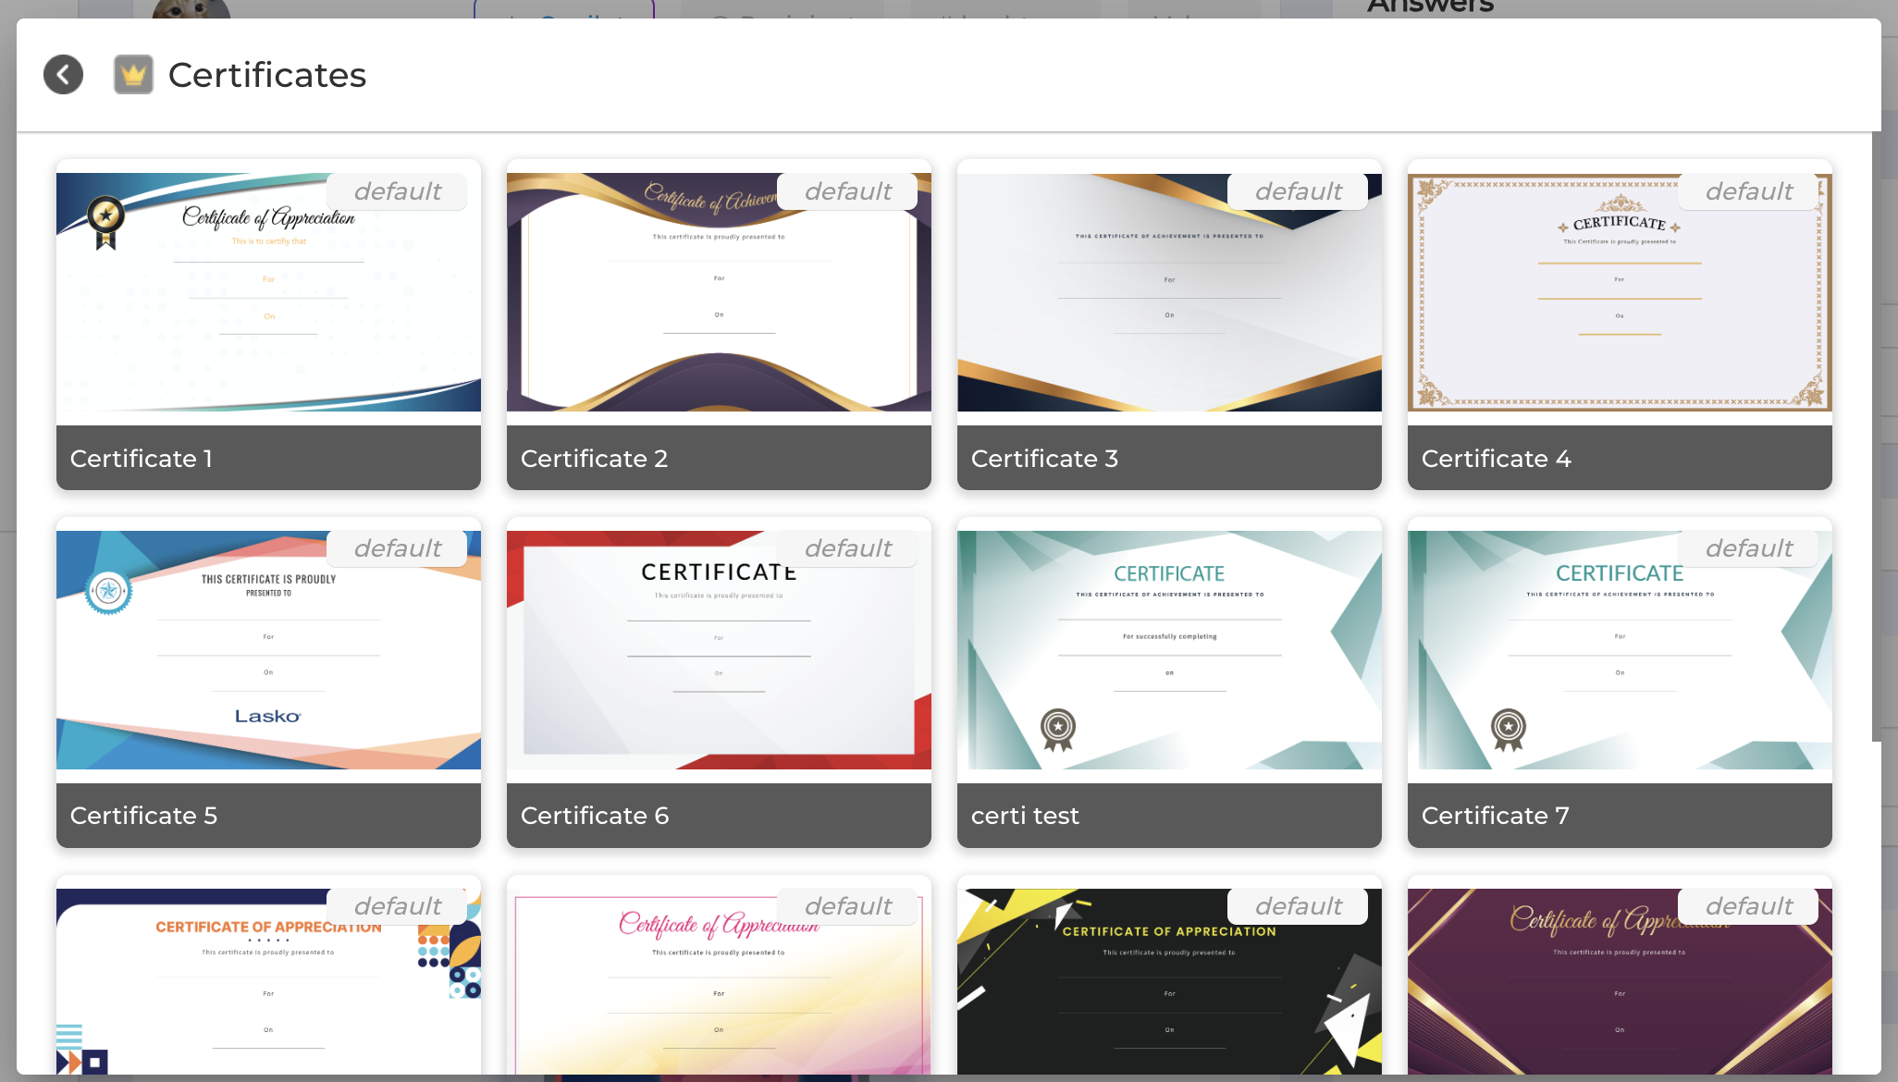Click the Certificate 7 label bar
The image size is (1898, 1082).
pyautogui.click(x=1620, y=816)
